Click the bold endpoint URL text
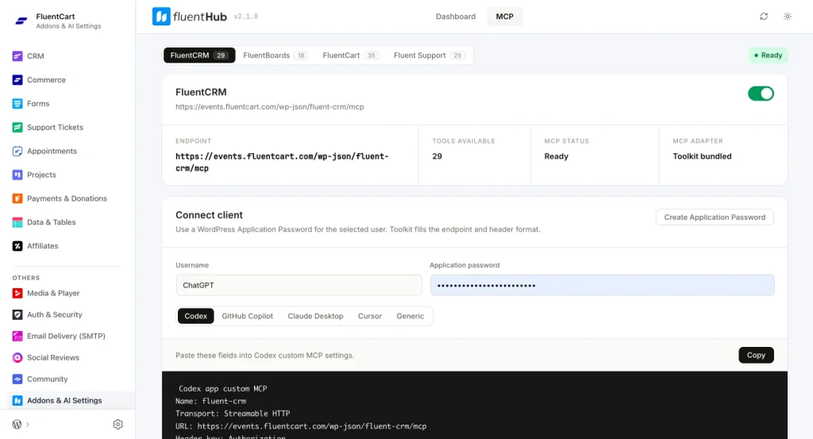This screenshot has width=813, height=439. (282, 162)
